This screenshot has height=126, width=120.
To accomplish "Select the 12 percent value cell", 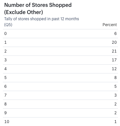I will (114, 69).
